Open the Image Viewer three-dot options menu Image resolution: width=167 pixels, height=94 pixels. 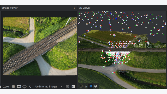point(74,8)
